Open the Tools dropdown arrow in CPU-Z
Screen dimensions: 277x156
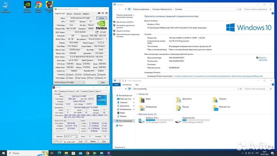click(x=86, y=141)
